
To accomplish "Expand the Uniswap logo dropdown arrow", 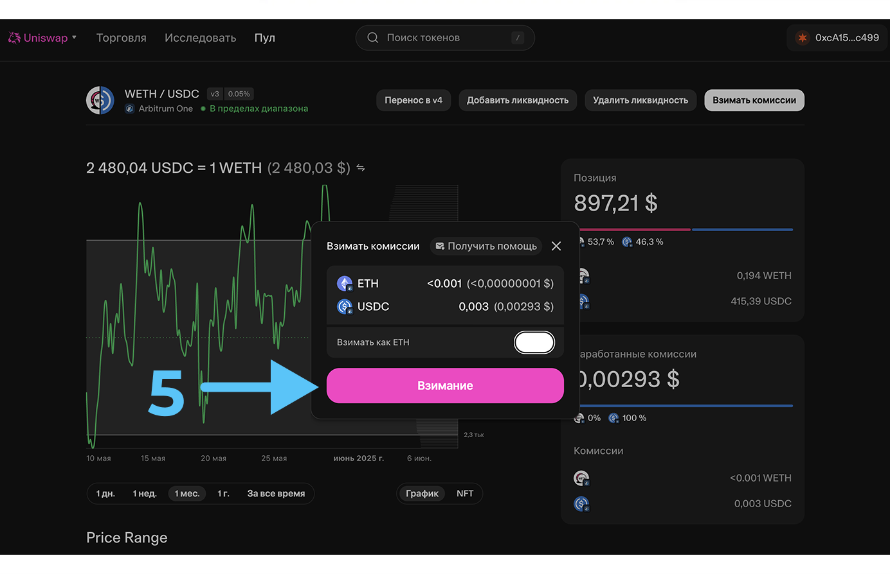I will click(x=75, y=38).
